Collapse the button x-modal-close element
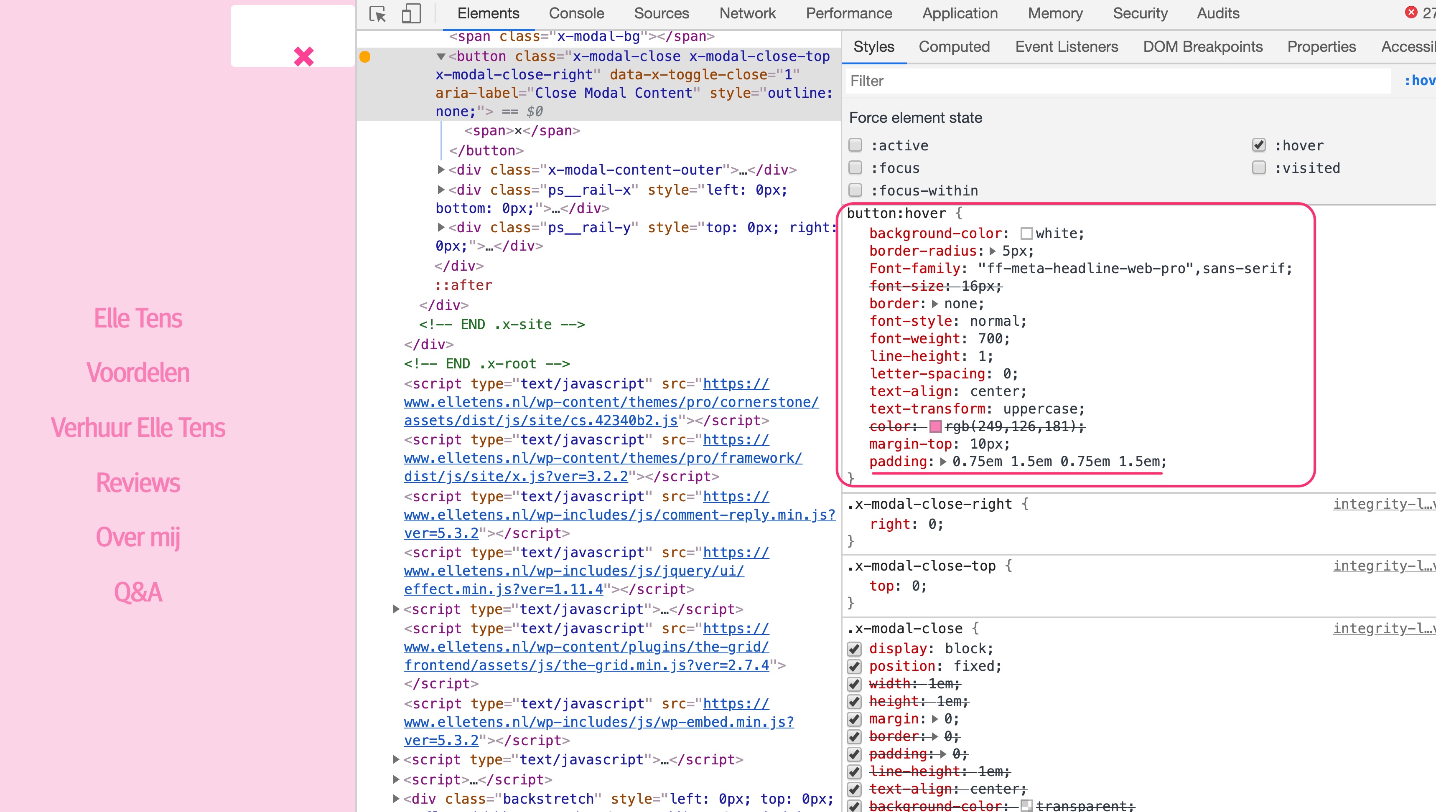The height and width of the screenshot is (812, 1436). pyautogui.click(x=441, y=56)
